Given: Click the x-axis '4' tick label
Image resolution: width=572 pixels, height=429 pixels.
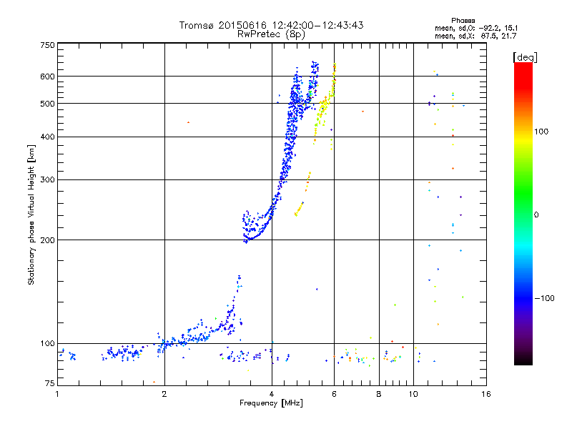Looking at the screenshot, I should point(272,394).
